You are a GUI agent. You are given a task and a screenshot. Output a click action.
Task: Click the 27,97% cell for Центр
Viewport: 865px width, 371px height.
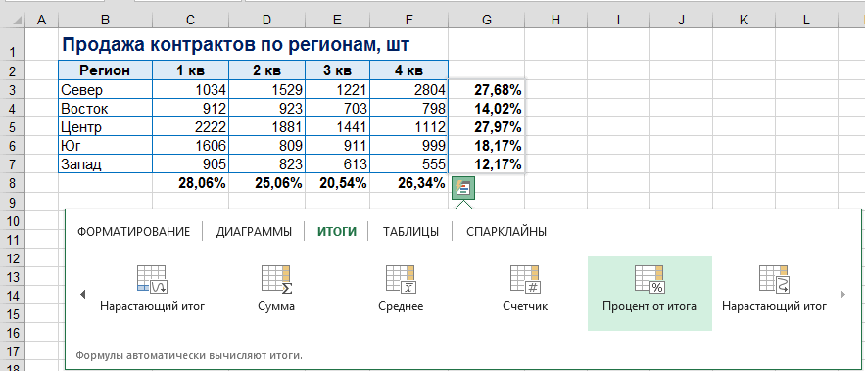point(486,127)
